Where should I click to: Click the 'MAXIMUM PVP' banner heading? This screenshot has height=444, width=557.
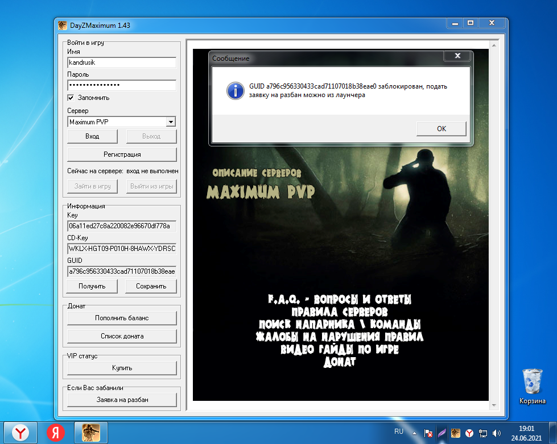[x=261, y=192]
